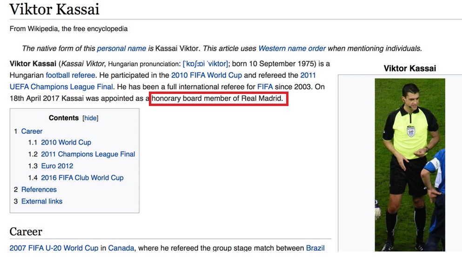This screenshot has width=462, height=258.
Task: Open '2007 FIFA U-20 World Cup' link
Action: pos(54,248)
